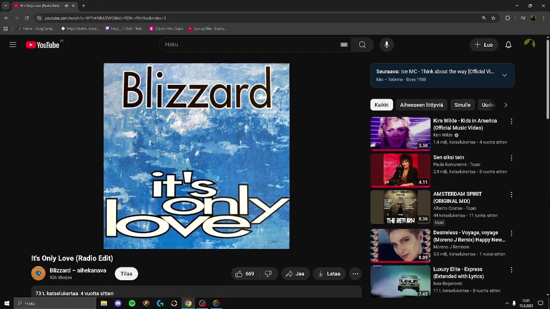
Task: Dislike the video with thumbs down
Action: (x=268, y=274)
